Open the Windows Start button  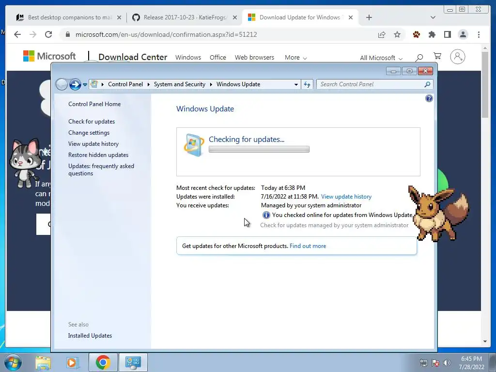(13, 362)
